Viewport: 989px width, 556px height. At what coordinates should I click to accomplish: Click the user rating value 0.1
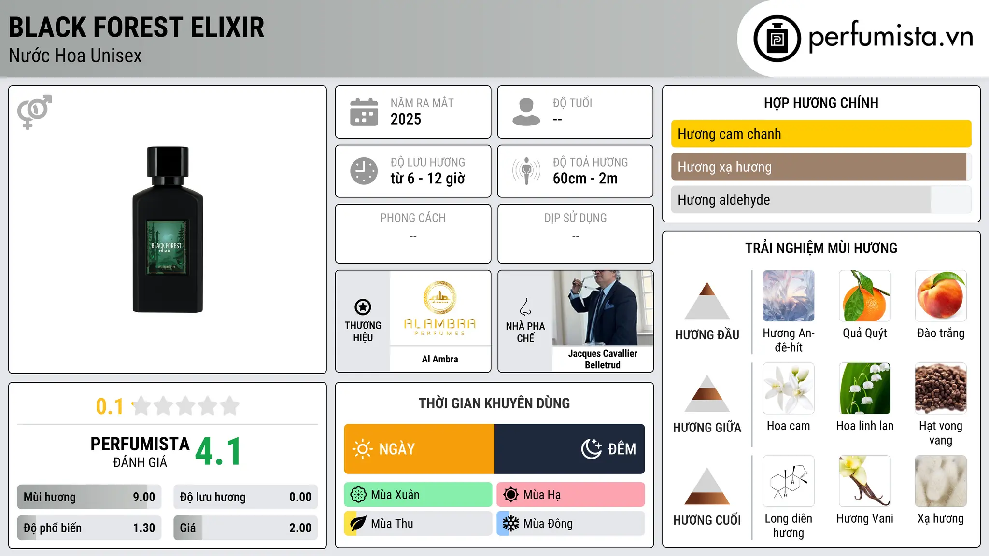coord(110,406)
